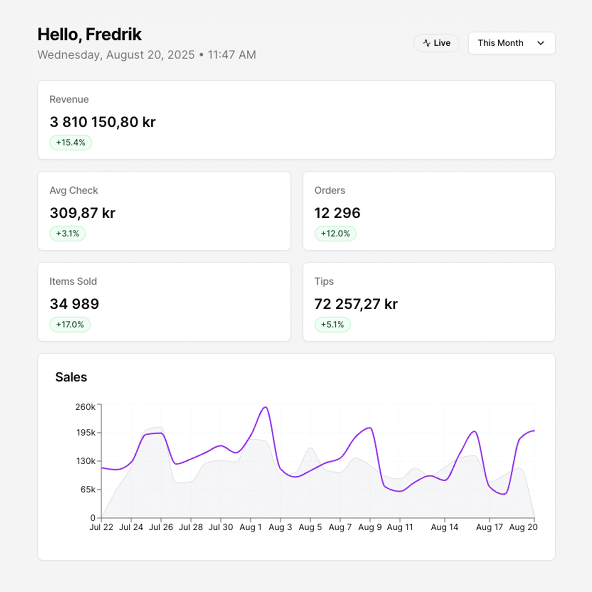The image size is (592, 592).
Task: Click the date shown under the greeting
Action: point(147,55)
